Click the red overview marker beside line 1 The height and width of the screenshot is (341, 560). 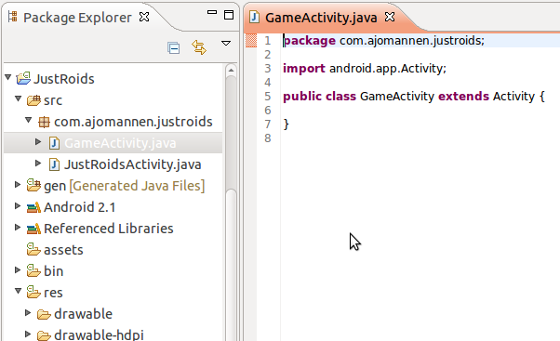click(251, 41)
